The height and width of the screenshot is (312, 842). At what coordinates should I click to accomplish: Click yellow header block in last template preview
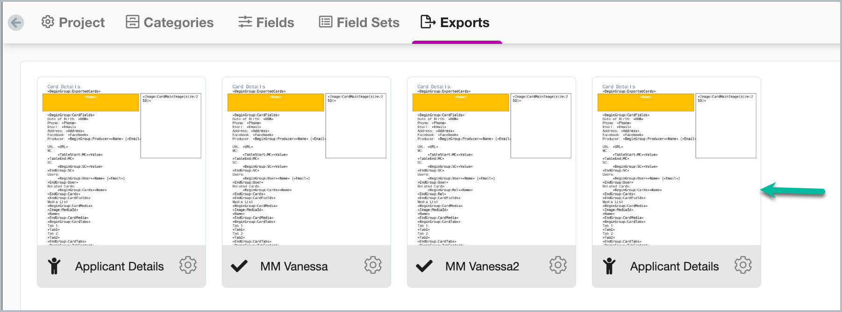(x=646, y=102)
